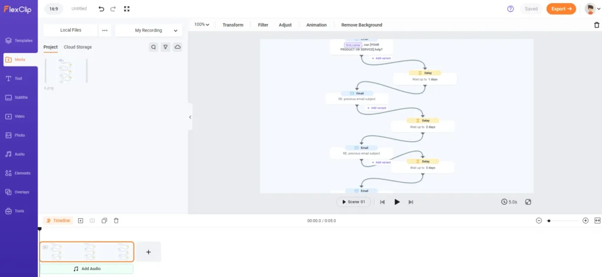602x277 pixels.
Task: Play Scene 01
Action: tap(353, 202)
